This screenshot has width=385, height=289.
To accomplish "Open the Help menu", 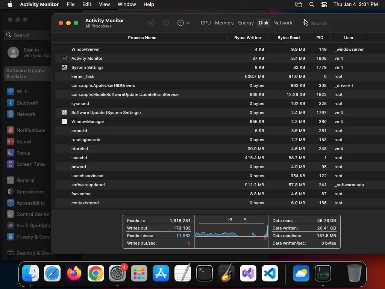I will (149, 4).
